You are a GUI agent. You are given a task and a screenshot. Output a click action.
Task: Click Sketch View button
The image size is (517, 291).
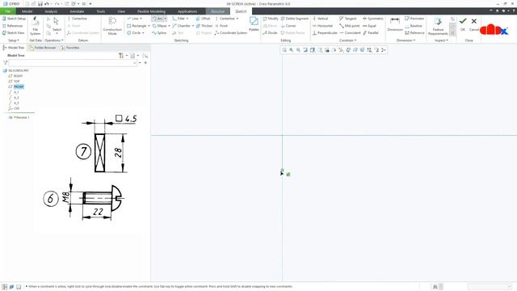(x=13, y=33)
